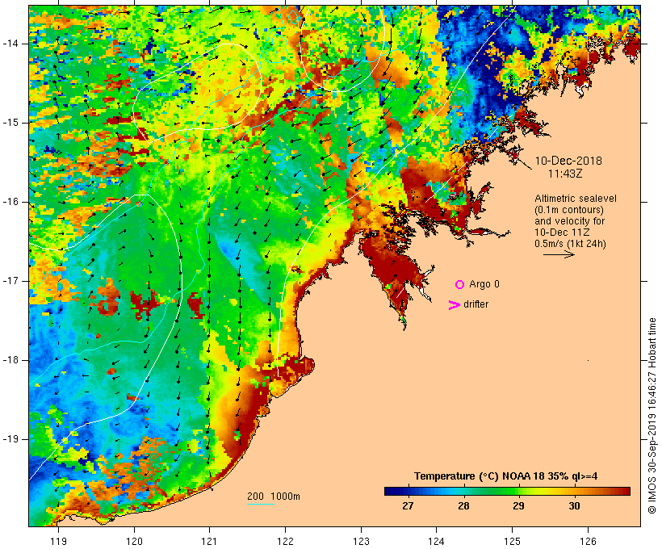This screenshot has width=662, height=549.
Task: Click the -16 latitude axis label
Action: pyautogui.click(x=10, y=202)
